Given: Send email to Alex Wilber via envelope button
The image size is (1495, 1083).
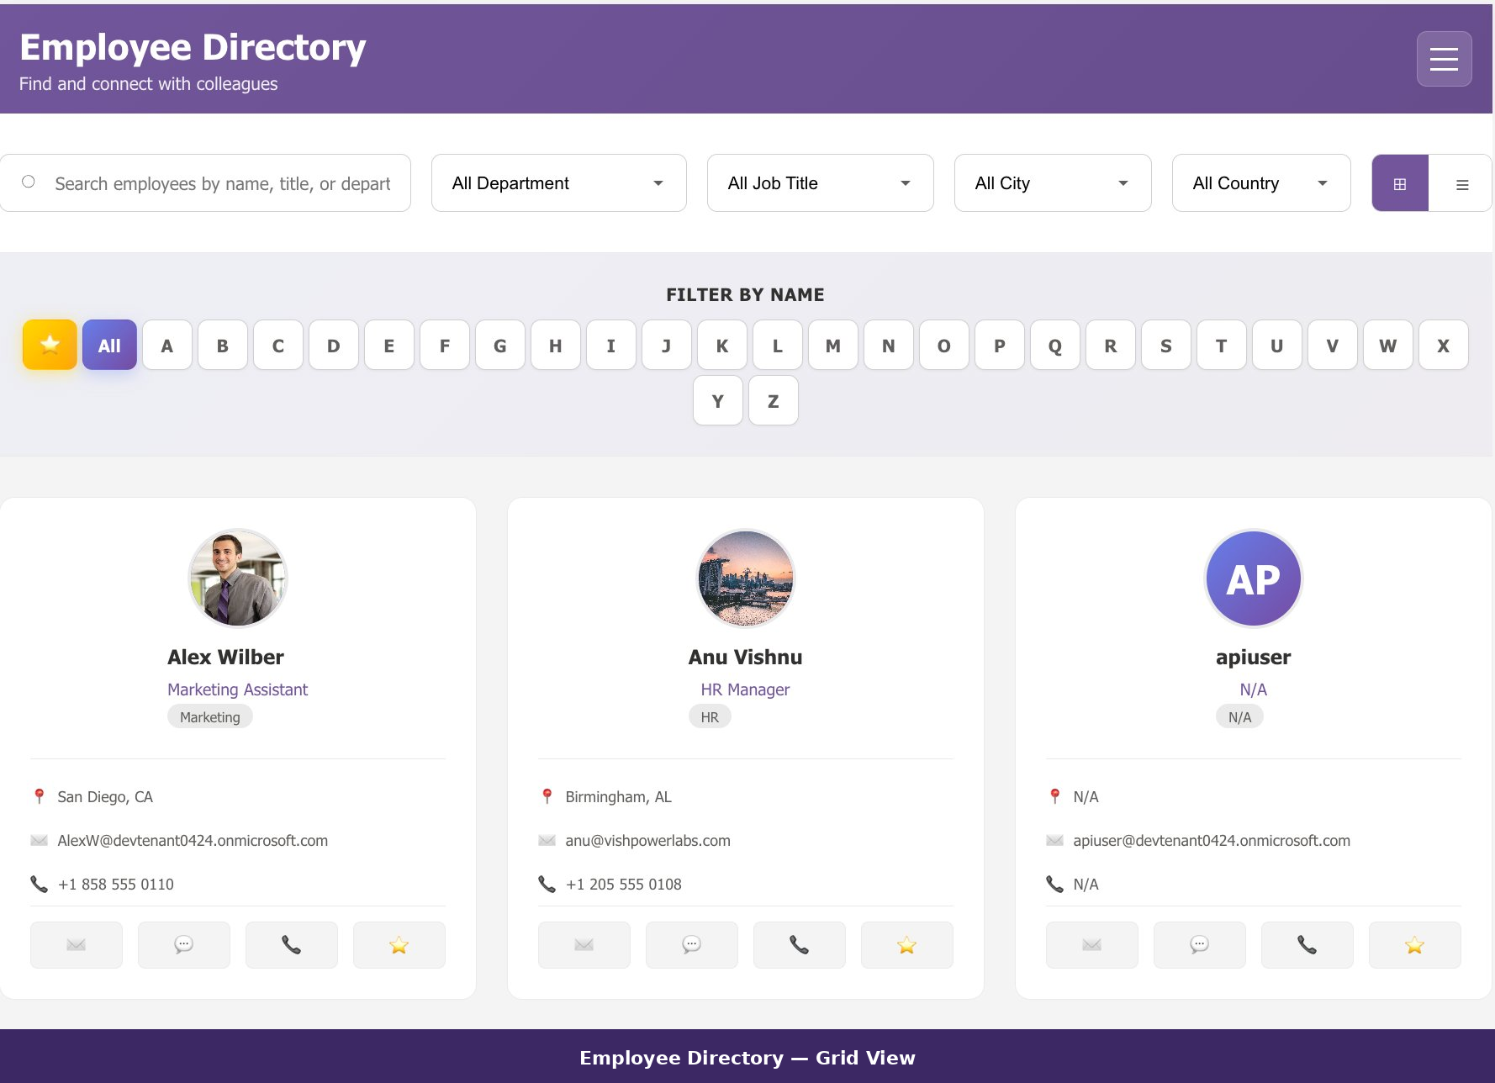Looking at the screenshot, I should coord(77,945).
